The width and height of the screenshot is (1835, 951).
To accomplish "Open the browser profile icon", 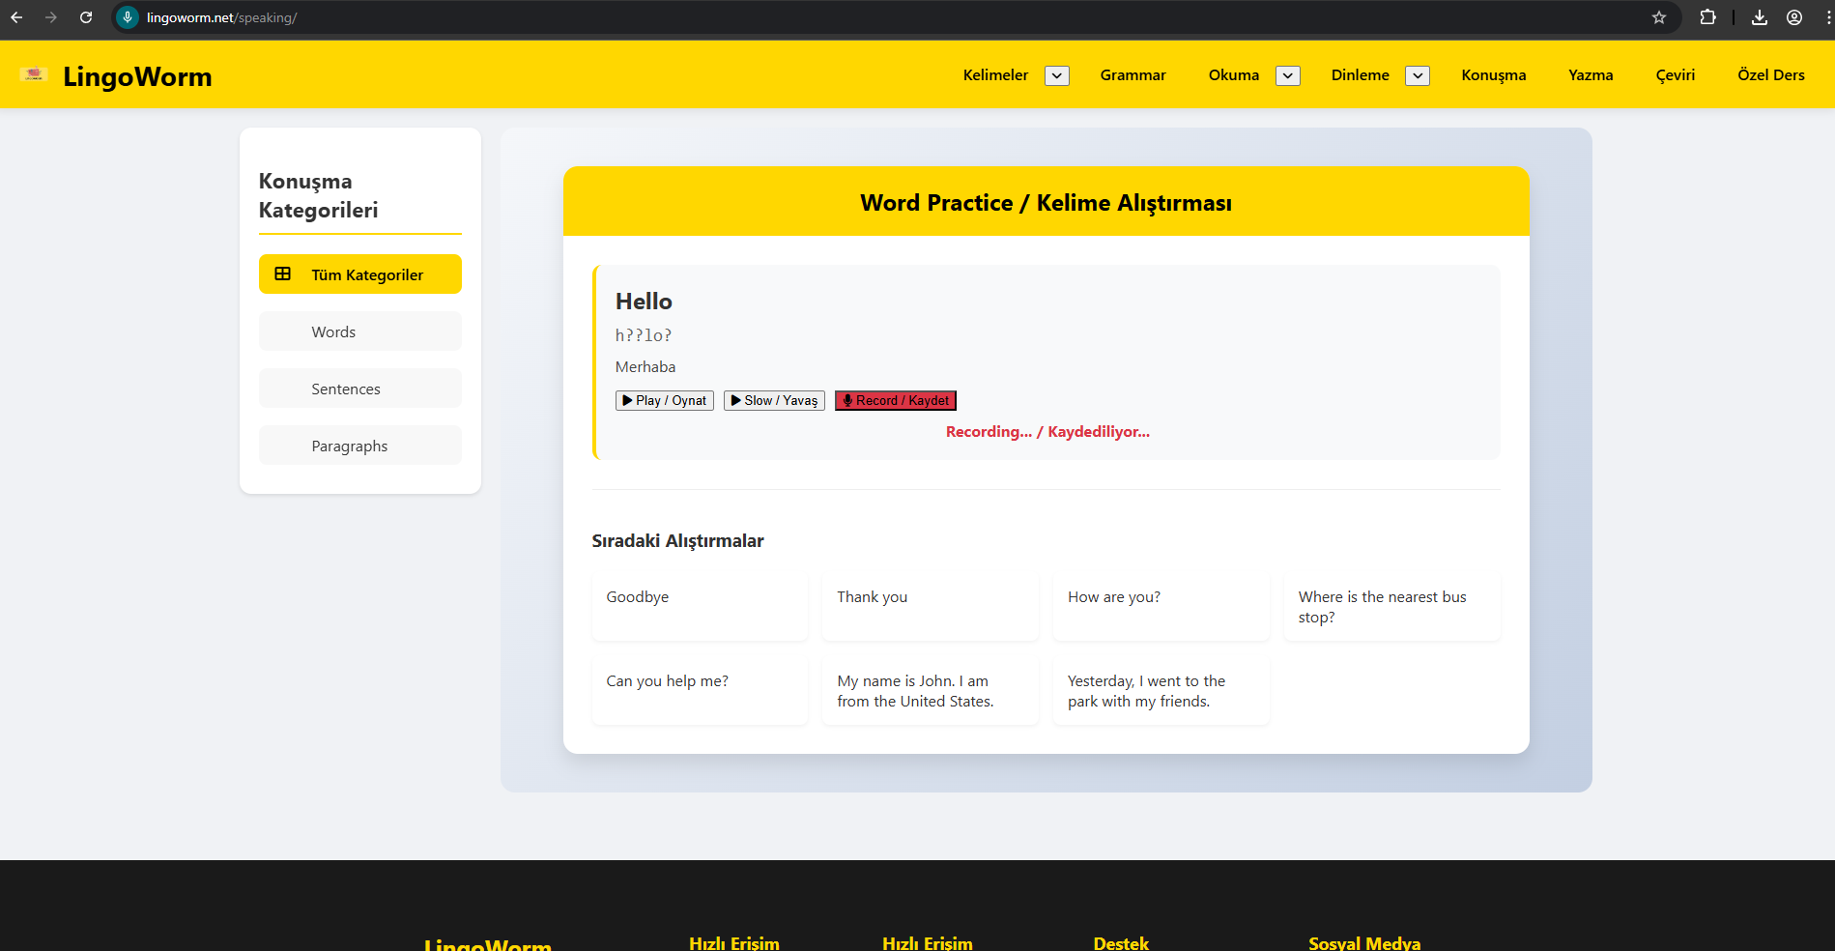I will click(1794, 17).
